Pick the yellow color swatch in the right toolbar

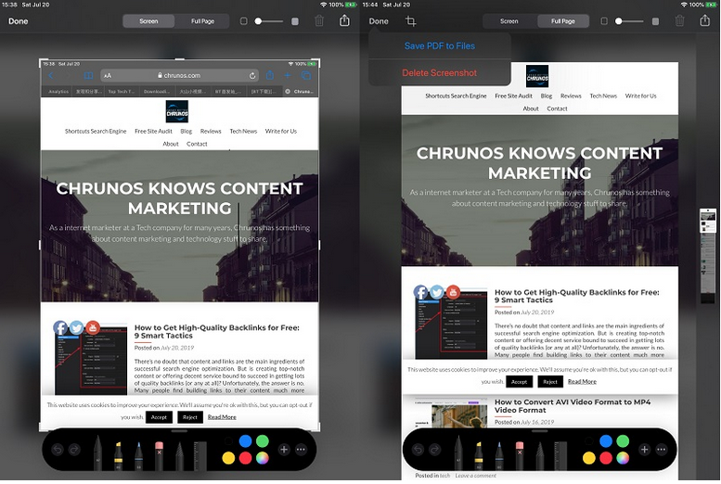pyautogui.click(x=589, y=458)
